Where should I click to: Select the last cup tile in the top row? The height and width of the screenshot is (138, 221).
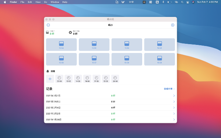click(x=159, y=45)
